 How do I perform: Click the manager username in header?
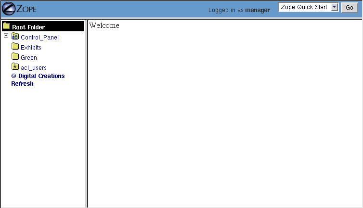[258, 10]
